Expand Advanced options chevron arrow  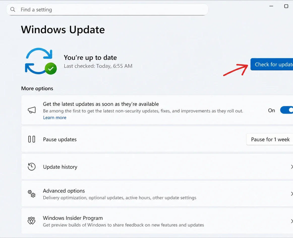click(292, 194)
